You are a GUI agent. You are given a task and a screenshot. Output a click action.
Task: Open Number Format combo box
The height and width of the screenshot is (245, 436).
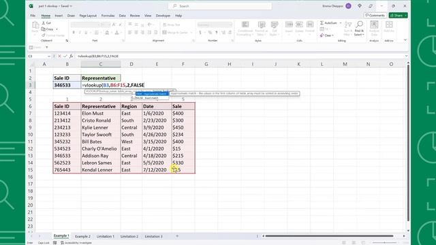215,24
